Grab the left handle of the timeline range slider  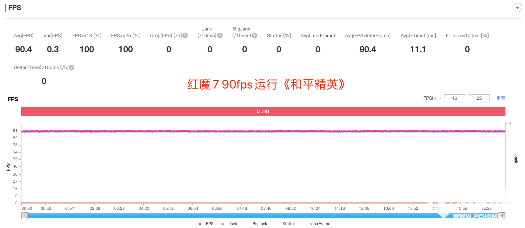25,216
